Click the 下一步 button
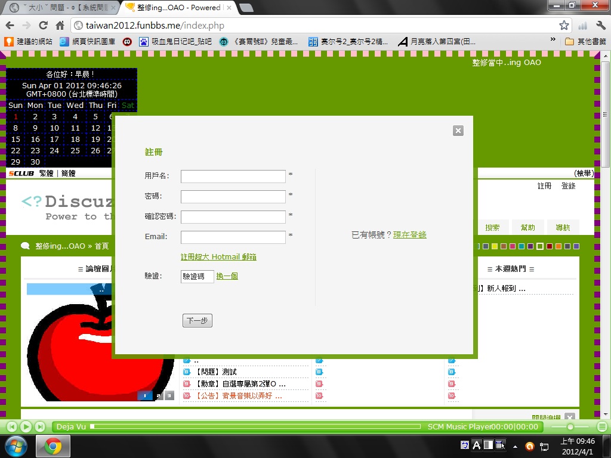This screenshot has height=458, width=611. coord(197,321)
